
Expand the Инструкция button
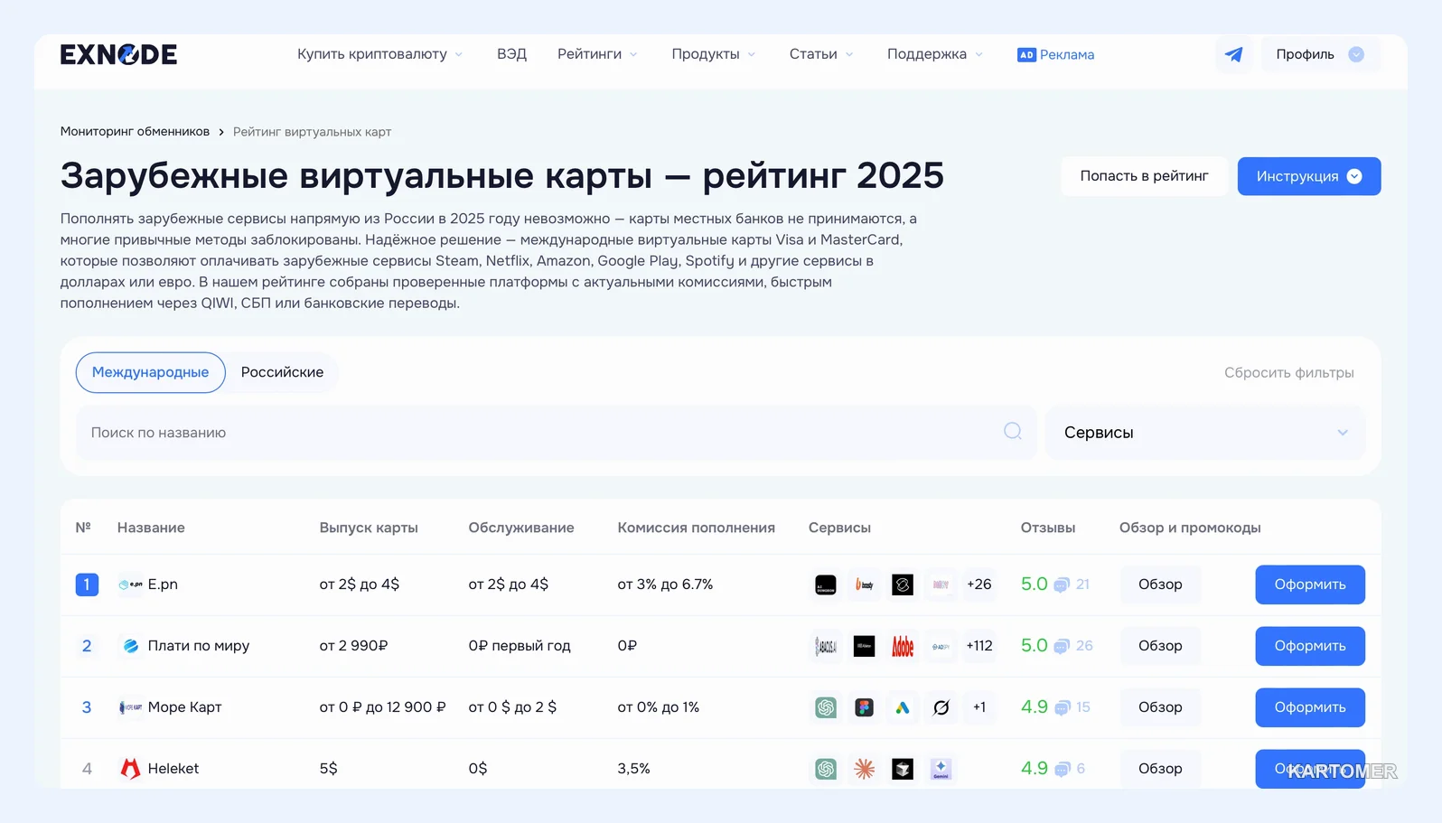pyautogui.click(x=1309, y=176)
